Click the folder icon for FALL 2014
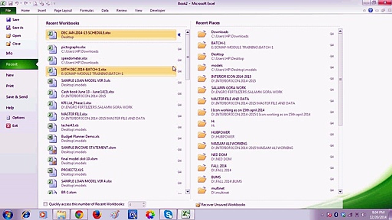 click(202, 168)
